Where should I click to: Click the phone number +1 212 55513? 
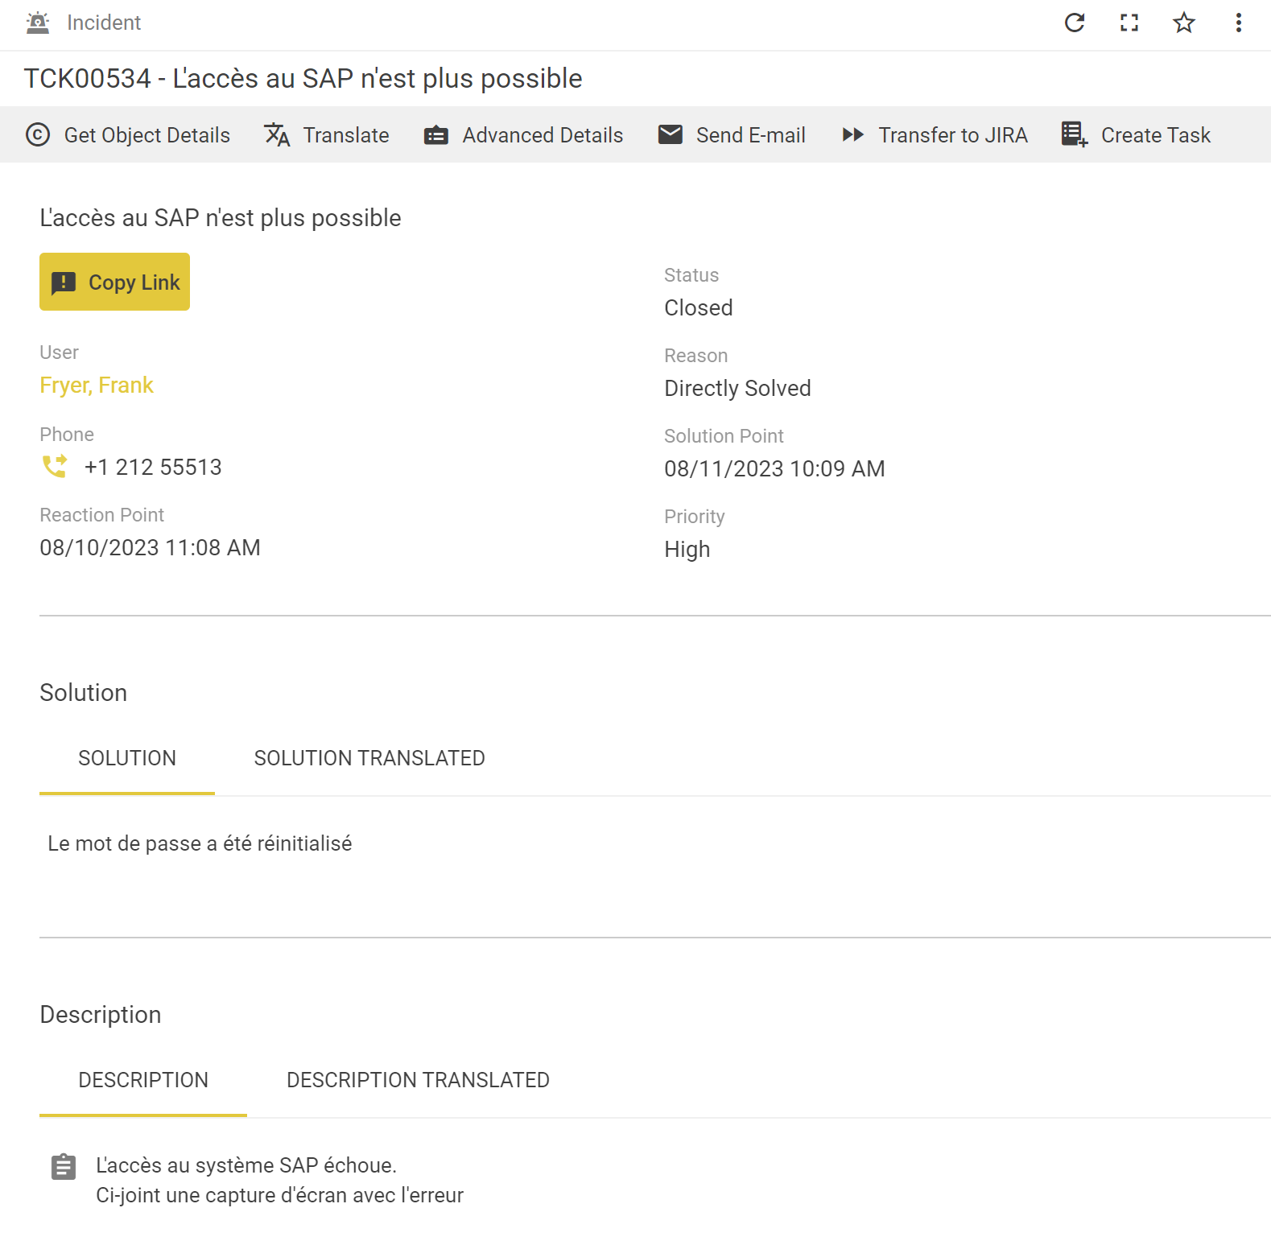pyautogui.click(x=153, y=468)
